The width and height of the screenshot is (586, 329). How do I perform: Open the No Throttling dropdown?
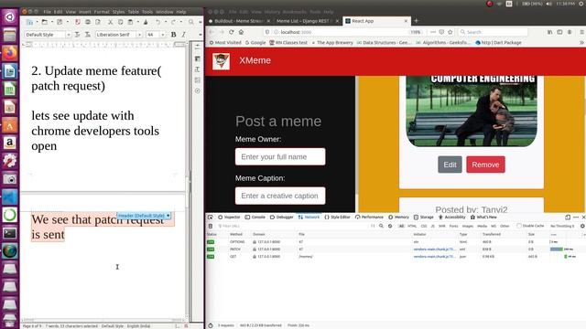point(562,226)
